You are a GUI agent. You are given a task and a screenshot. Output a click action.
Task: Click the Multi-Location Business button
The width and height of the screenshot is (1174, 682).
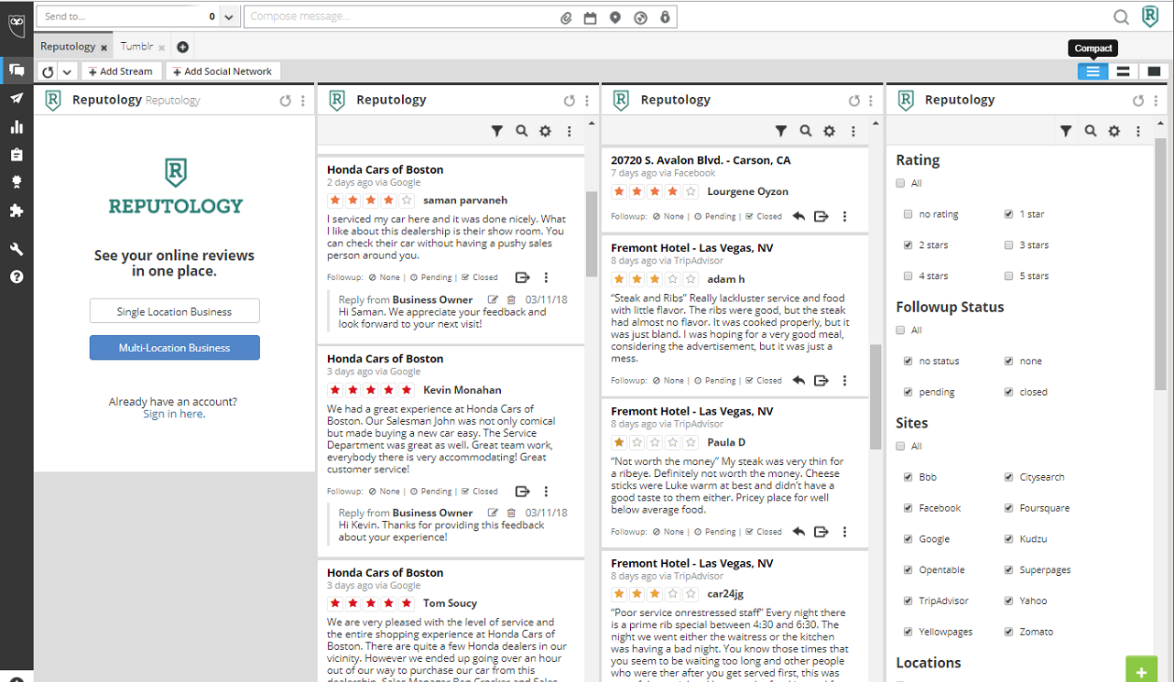click(x=174, y=347)
